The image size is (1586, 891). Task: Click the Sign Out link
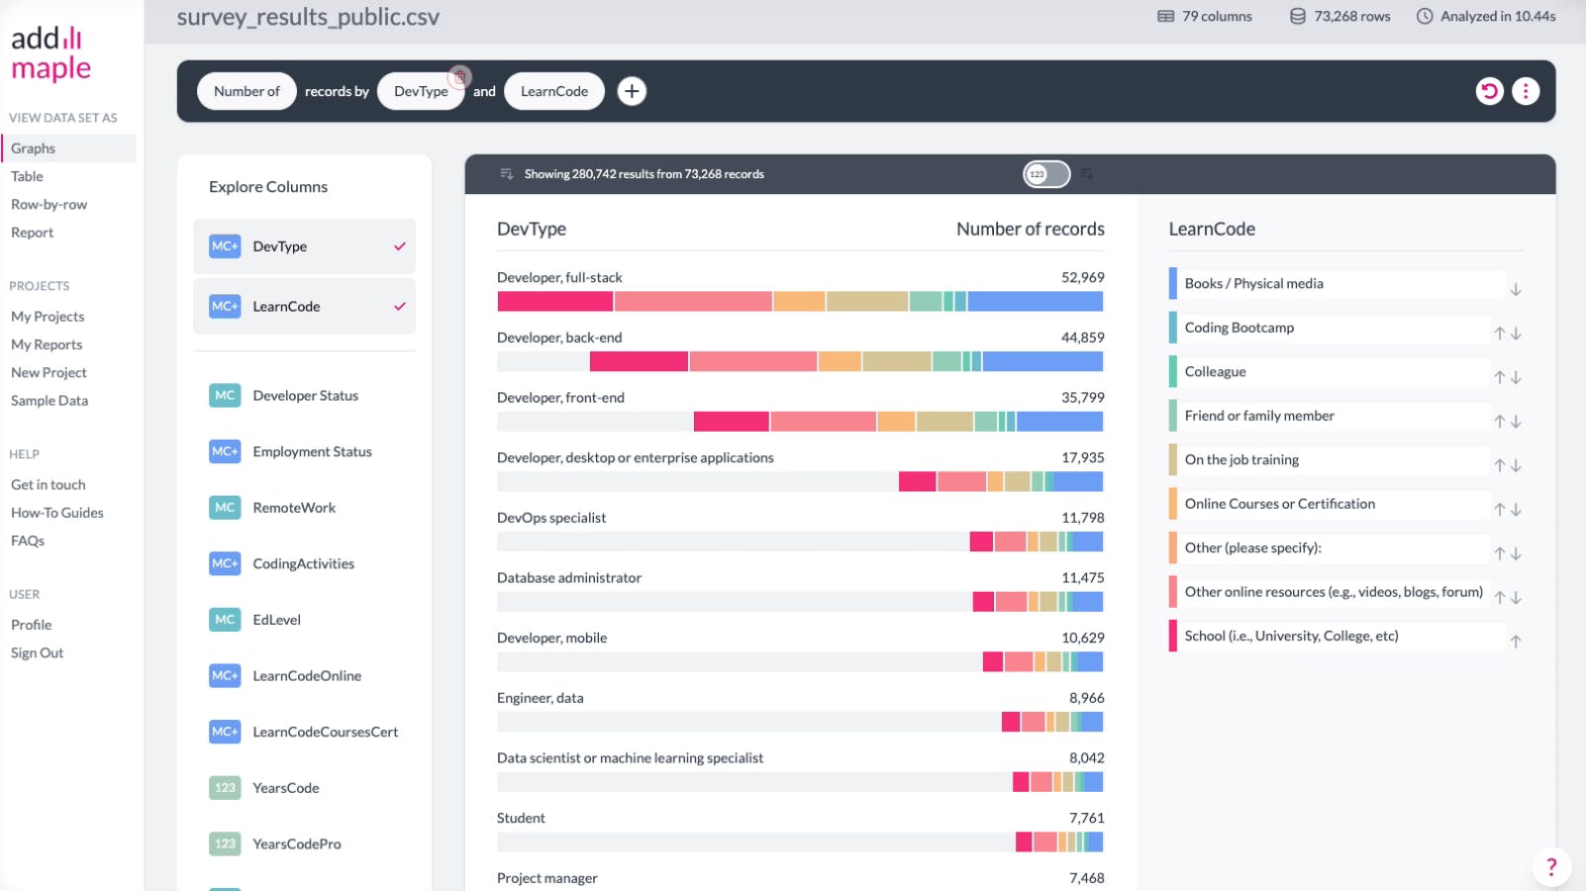coord(37,653)
